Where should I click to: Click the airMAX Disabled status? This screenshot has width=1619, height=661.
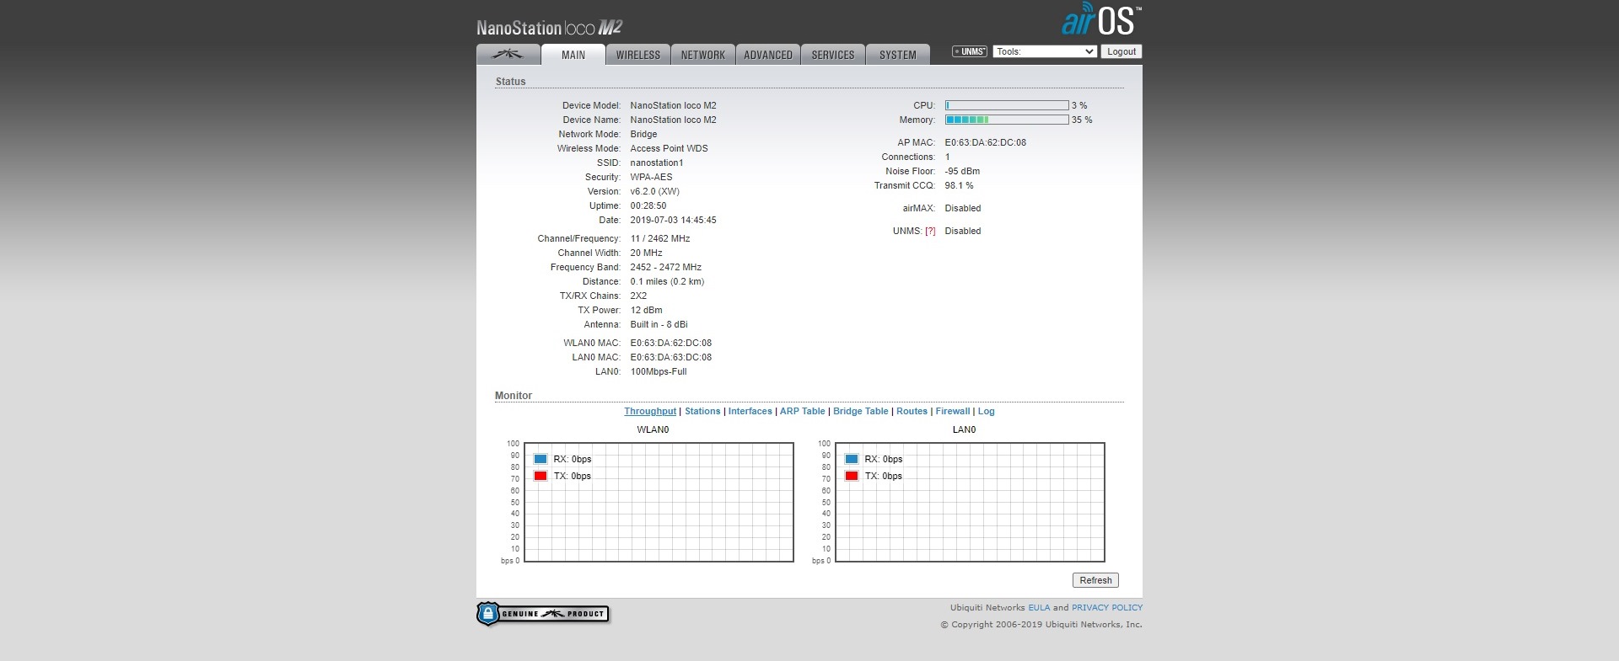[963, 208]
